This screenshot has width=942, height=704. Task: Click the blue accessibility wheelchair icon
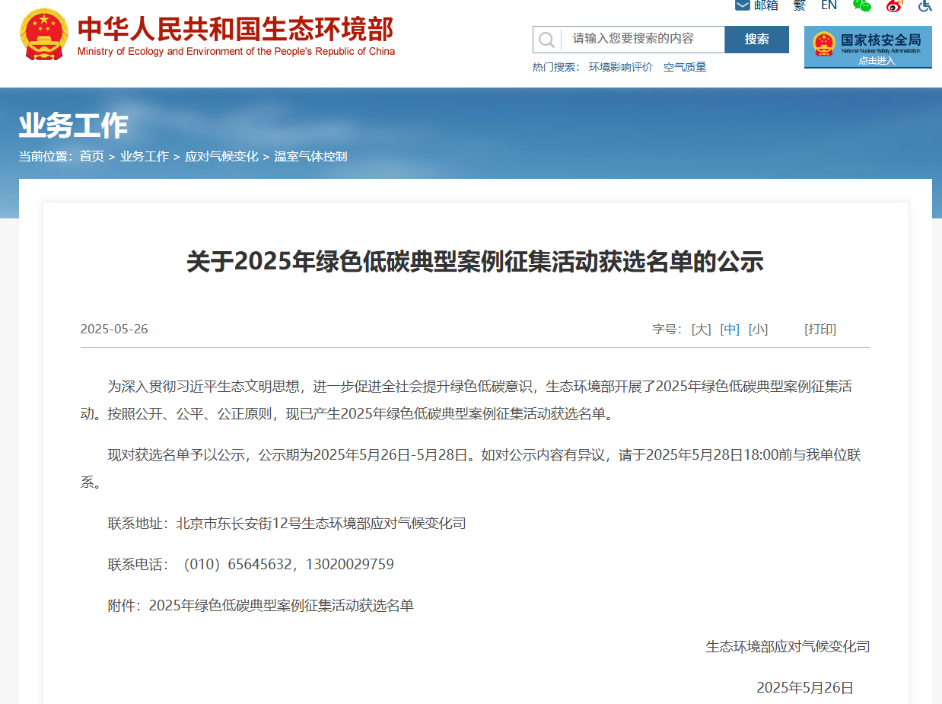[x=924, y=6]
